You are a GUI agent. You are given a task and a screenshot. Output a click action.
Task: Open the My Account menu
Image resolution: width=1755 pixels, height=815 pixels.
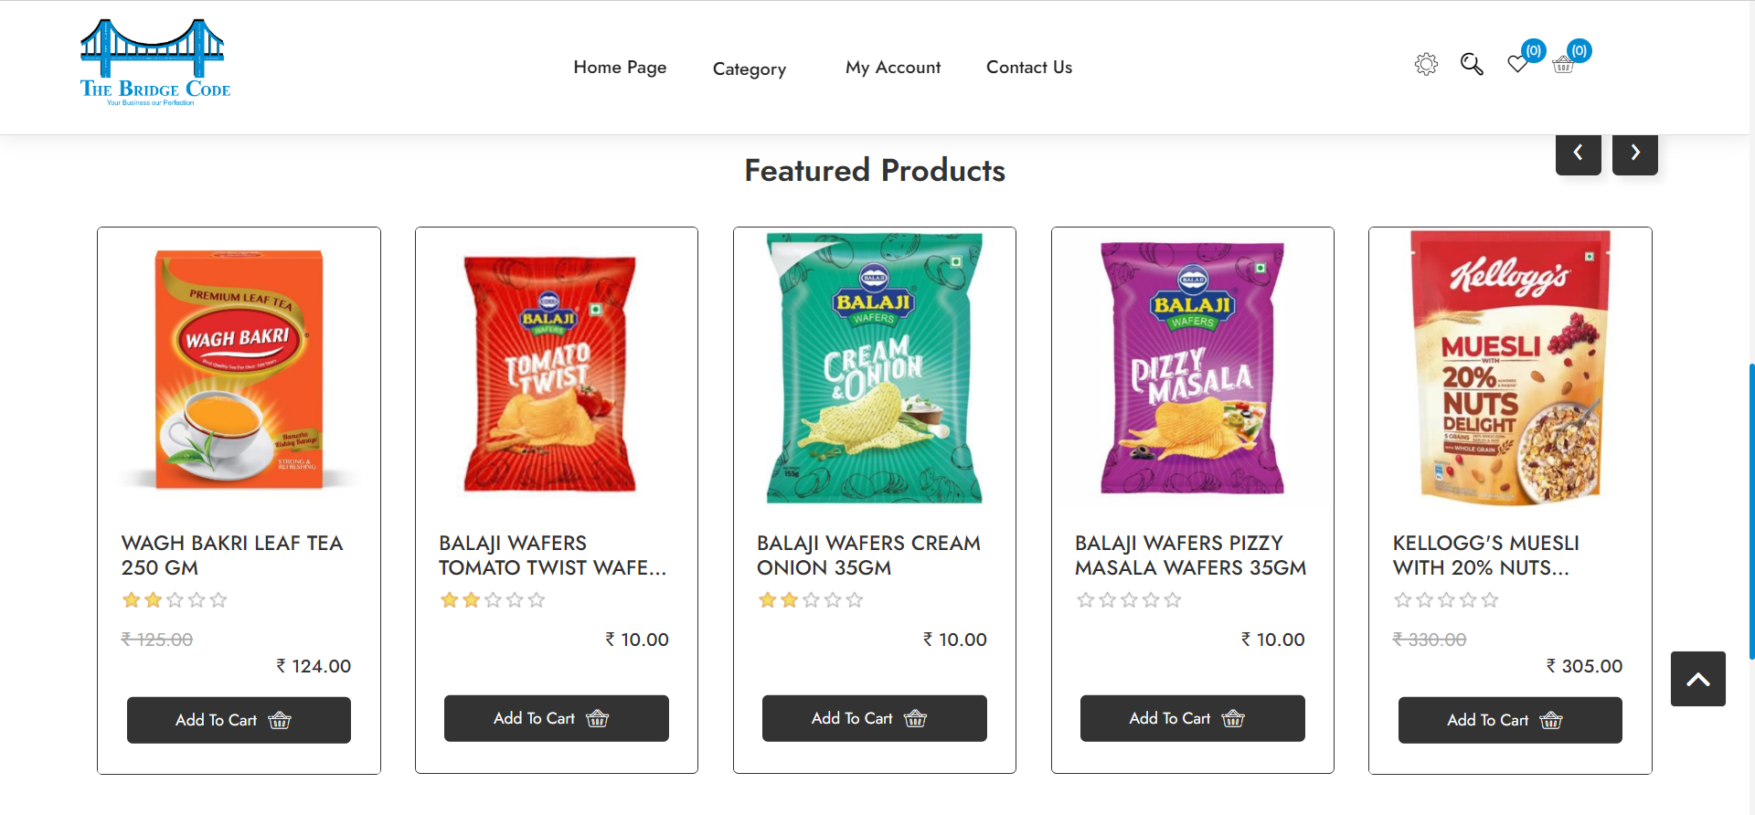(893, 67)
